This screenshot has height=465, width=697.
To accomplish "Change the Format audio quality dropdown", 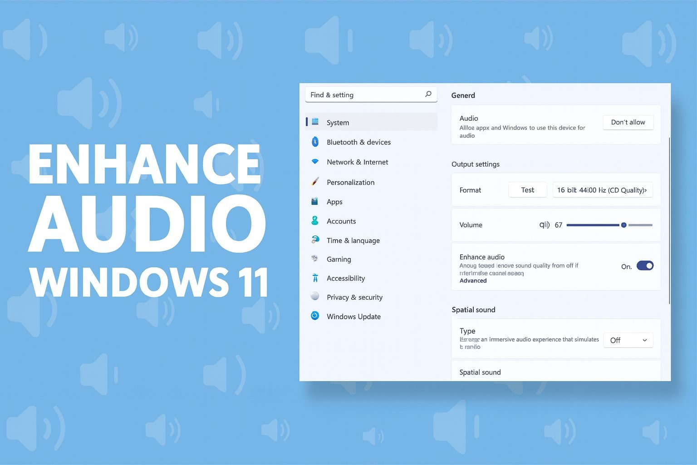I will [x=603, y=190].
